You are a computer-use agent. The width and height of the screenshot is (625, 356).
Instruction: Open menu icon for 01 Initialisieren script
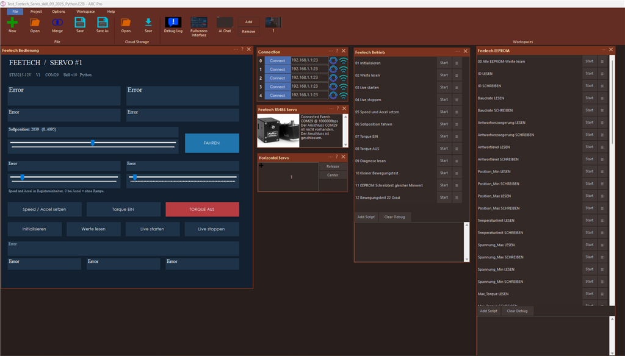click(457, 63)
